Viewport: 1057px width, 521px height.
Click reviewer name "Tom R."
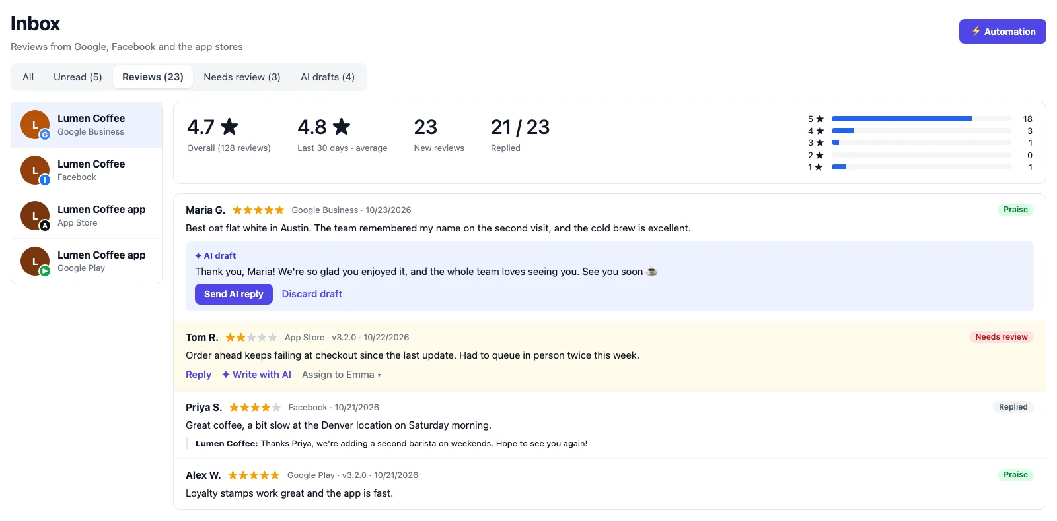[x=202, y=338]
